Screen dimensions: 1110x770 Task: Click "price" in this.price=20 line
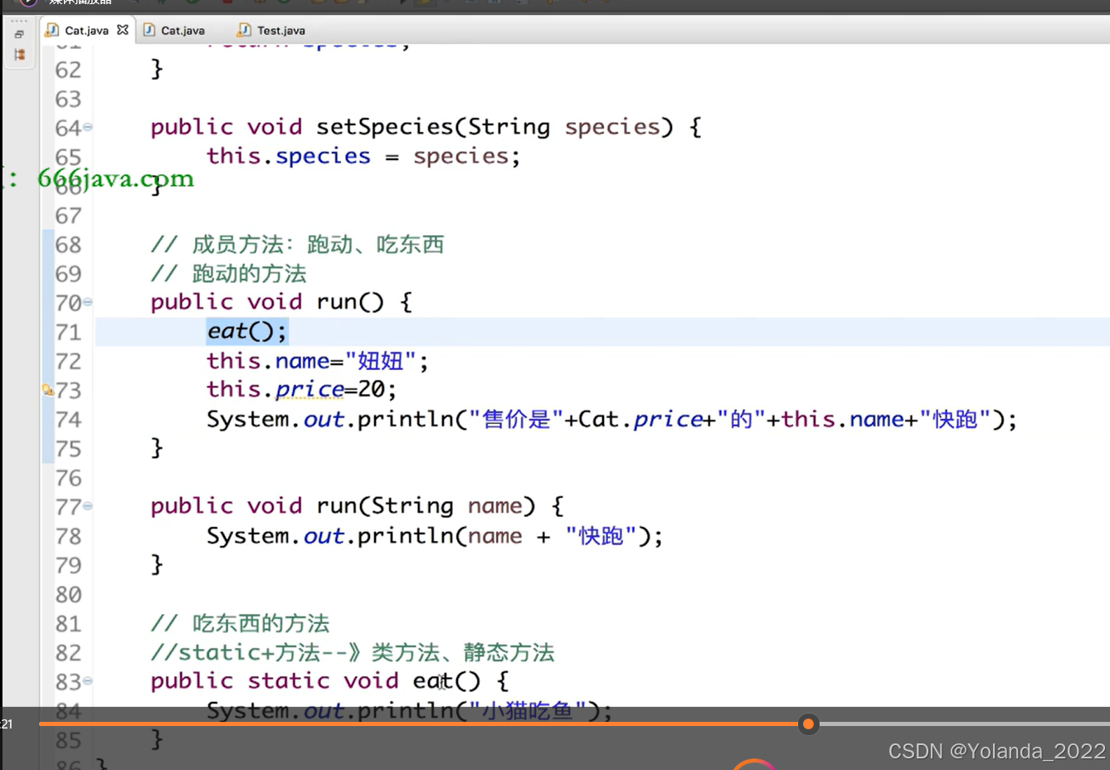pos(309,389)
